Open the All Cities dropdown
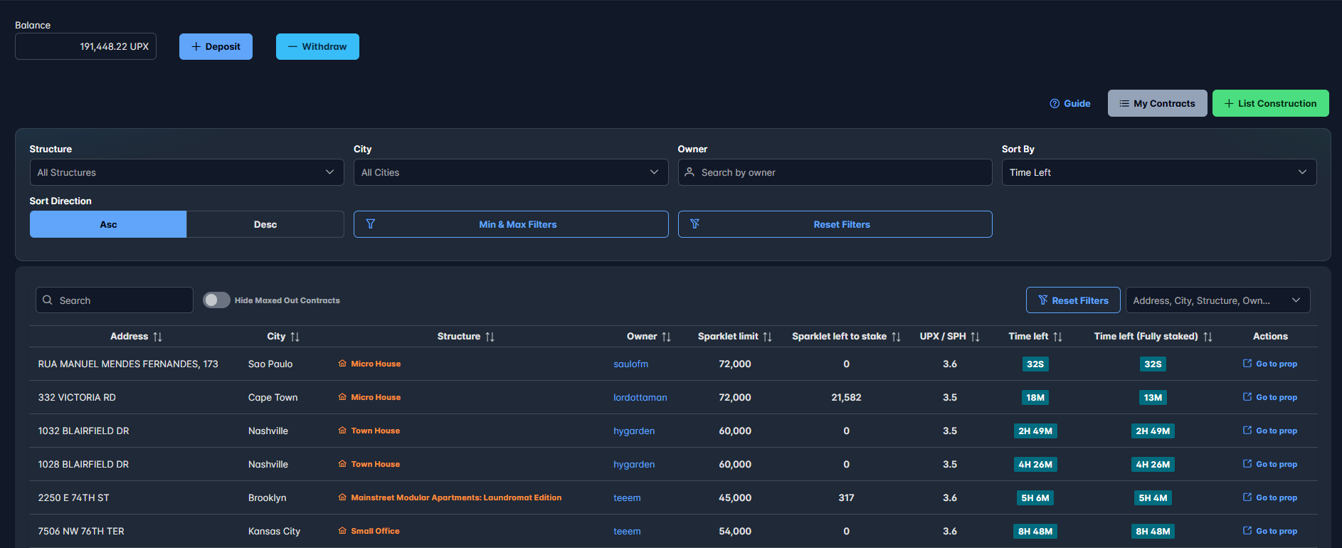This screenshot has height=548, width=1342. coord(511,172)
